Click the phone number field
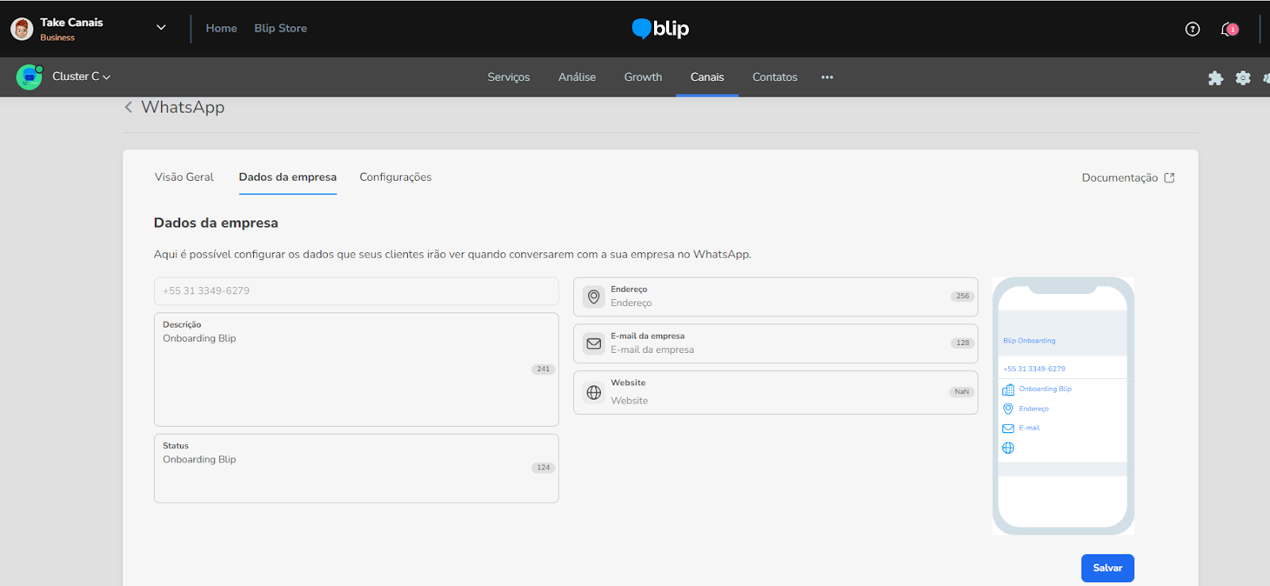 point(356,291)
